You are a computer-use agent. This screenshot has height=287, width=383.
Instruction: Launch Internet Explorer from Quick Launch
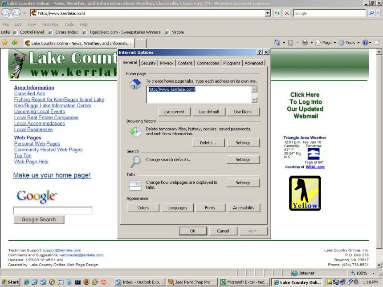click(26, 282)
